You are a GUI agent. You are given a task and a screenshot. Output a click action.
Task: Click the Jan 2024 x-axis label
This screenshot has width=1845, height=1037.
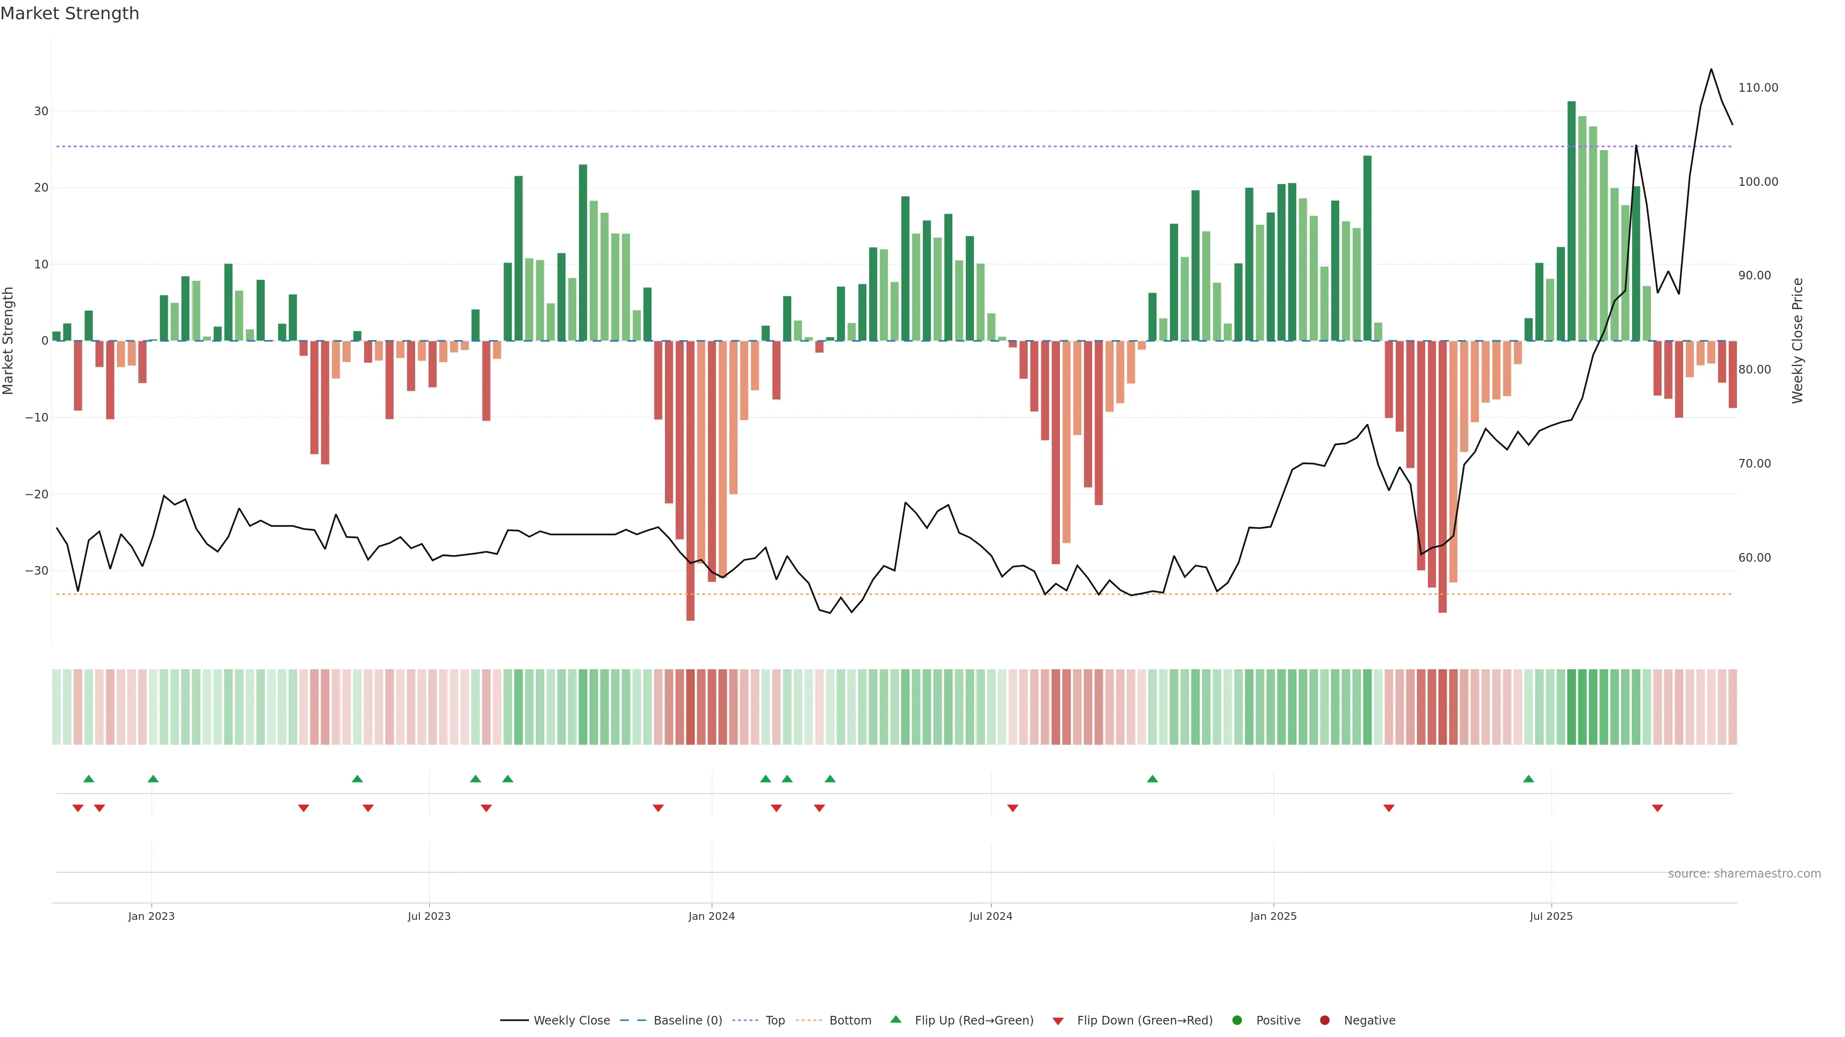point(711,916)
